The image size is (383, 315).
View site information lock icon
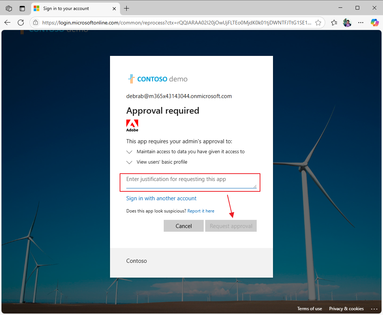[36, 23]
